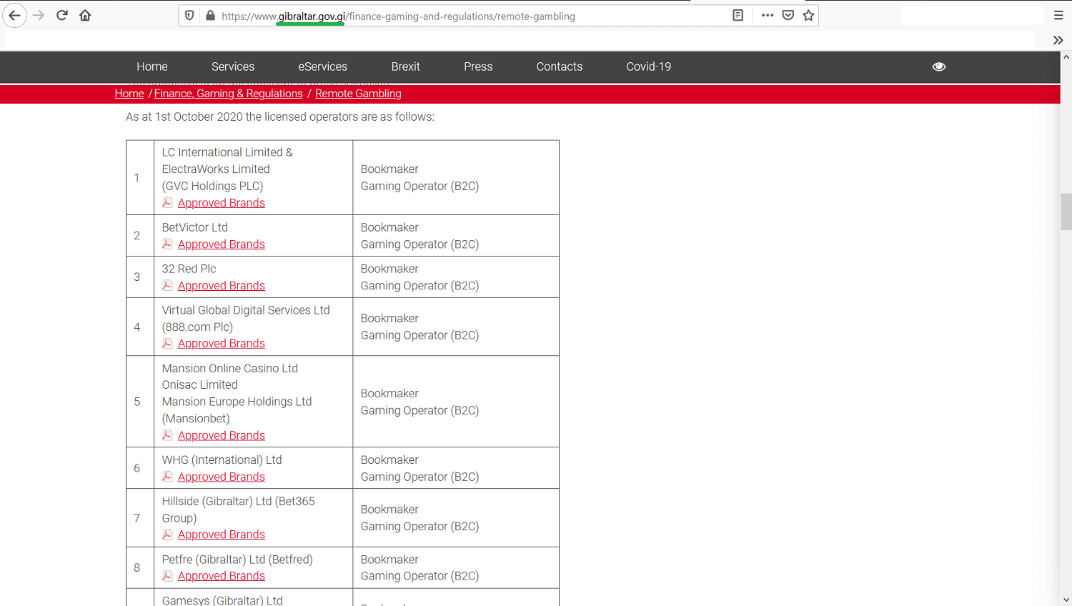
Task: Select the 'ElectraWorks Limited' text
Action: point(216,169)
